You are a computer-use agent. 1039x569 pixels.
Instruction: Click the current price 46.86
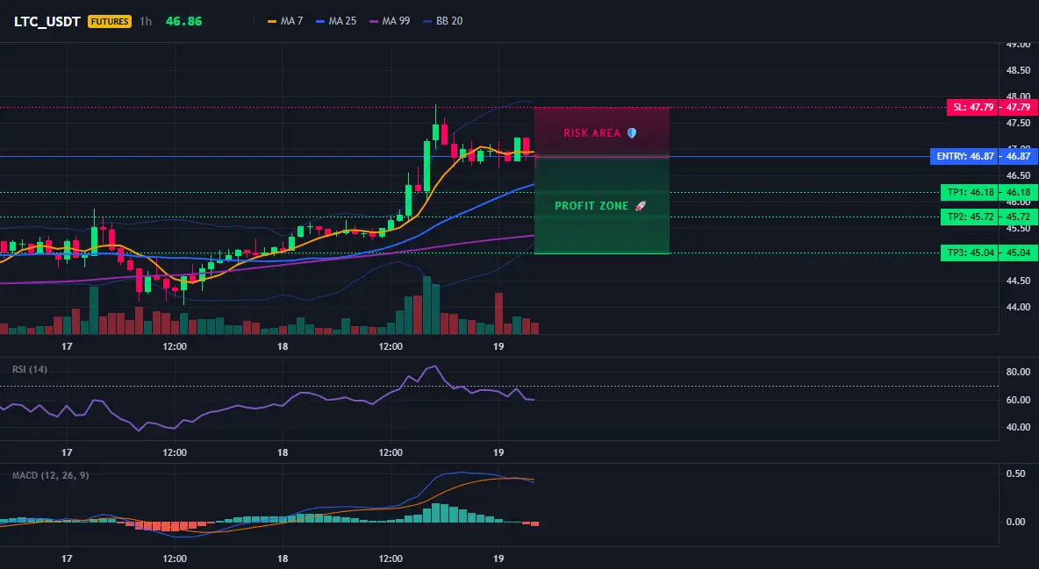coord(183,21)
